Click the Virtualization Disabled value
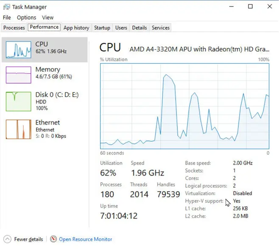 point(243,193)
